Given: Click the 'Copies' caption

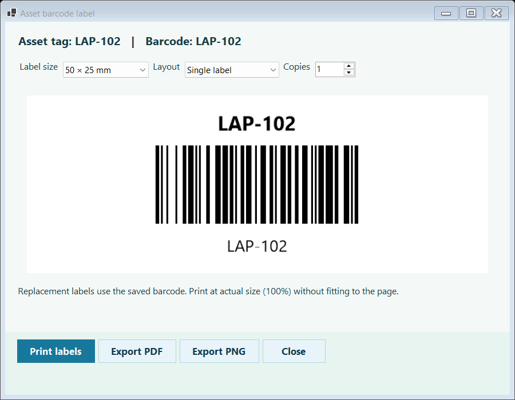Looking at the screenshot, I should click(x=296, y=67).
